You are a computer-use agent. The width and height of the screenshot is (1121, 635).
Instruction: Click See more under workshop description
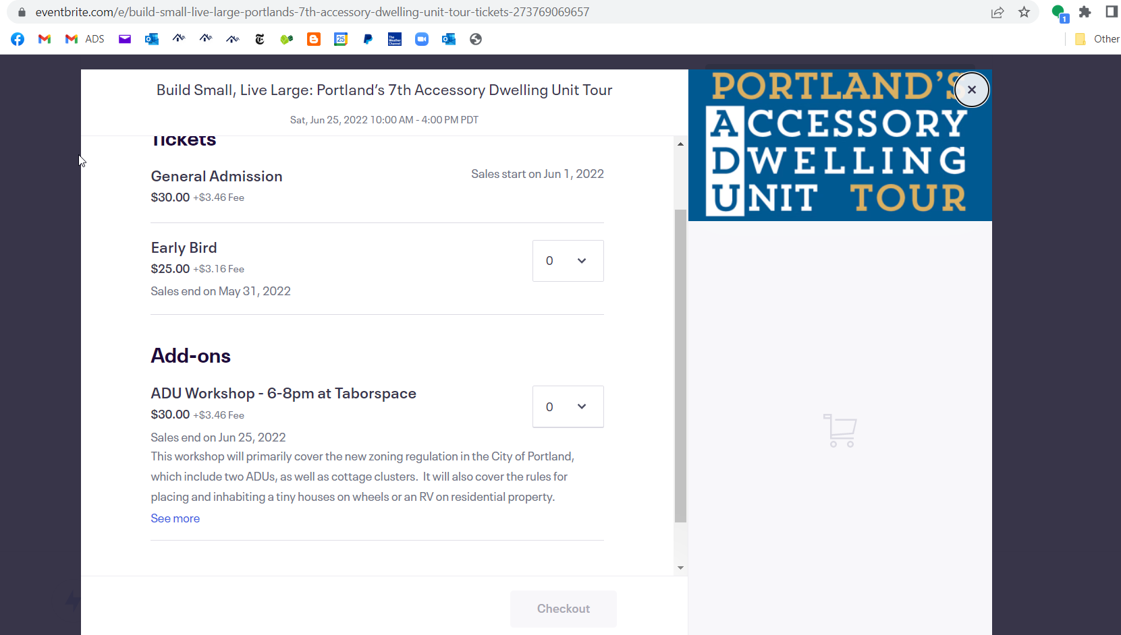[x=175, y=518]
